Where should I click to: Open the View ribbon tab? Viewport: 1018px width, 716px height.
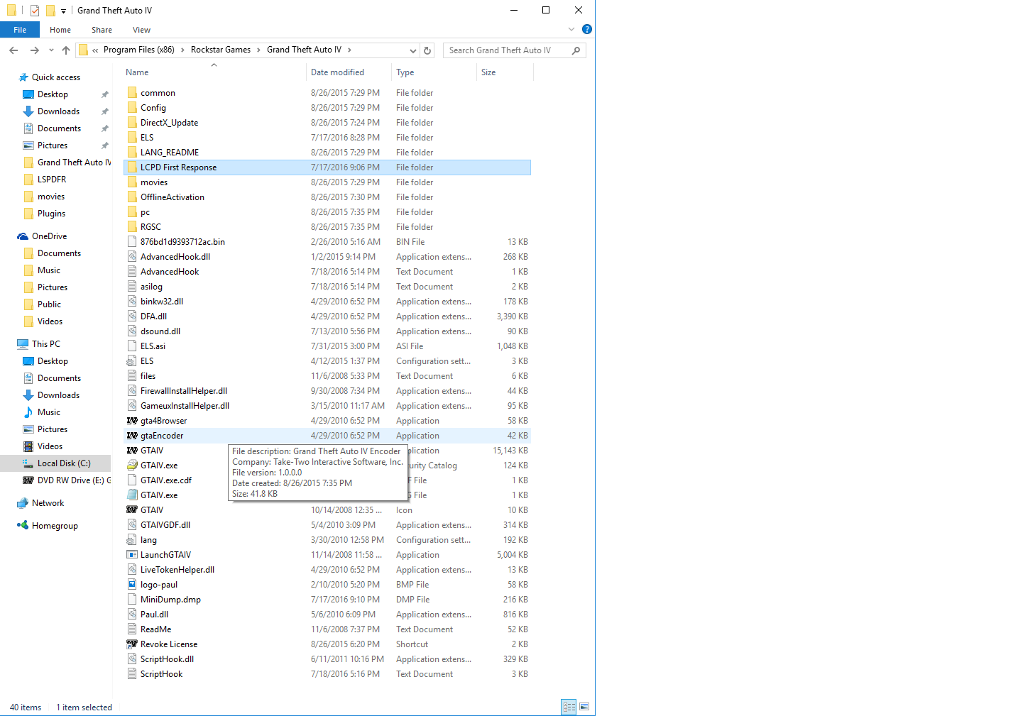pyautogui.click(x=141, y=30)
